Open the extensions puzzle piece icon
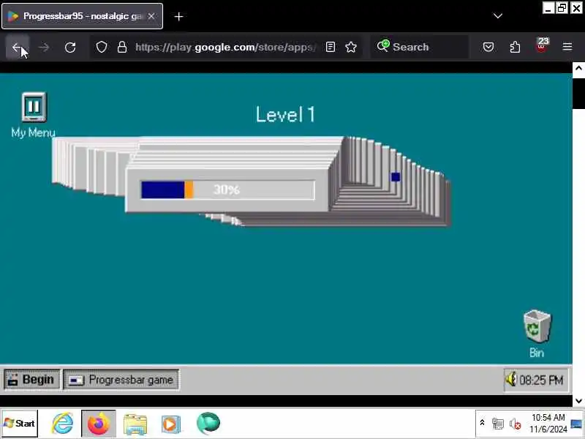The image size is (585, 439). 515,47
